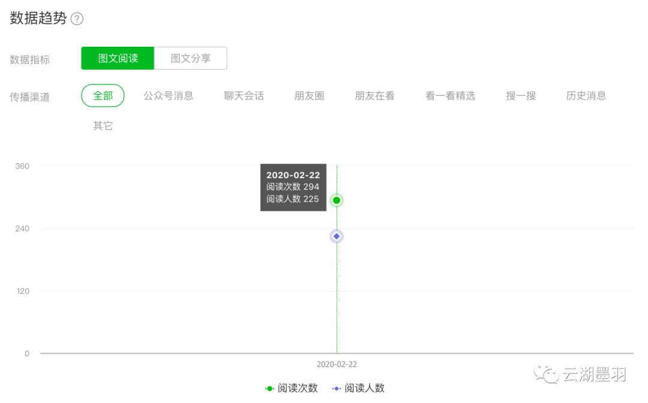Choose the 公众号消息 channel
Viewport: 648px width, 403px height.
coord(170,95)
